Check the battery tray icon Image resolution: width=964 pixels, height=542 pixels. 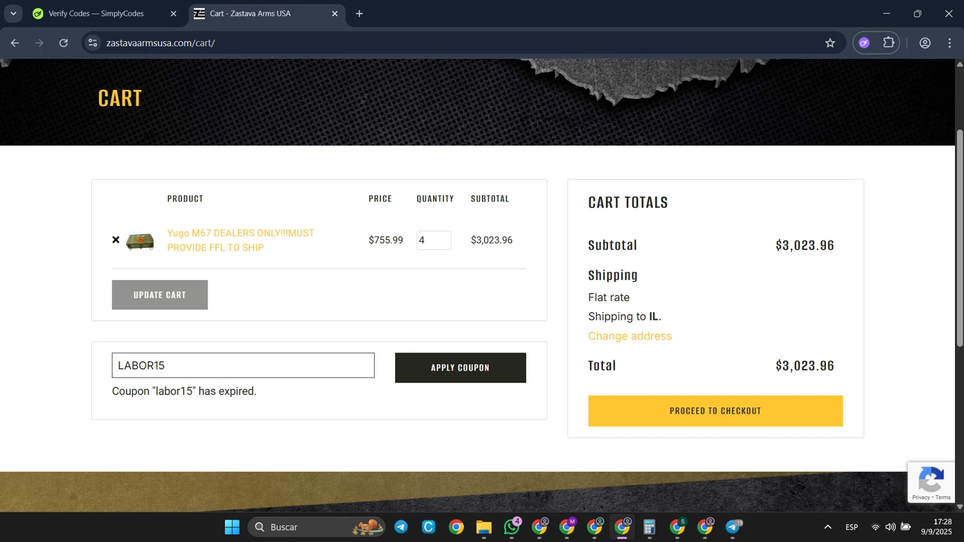click(906, 527)
